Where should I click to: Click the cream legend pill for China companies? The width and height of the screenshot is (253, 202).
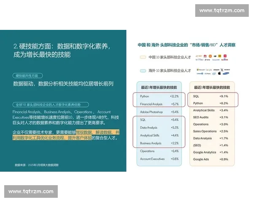pos(143,57)
